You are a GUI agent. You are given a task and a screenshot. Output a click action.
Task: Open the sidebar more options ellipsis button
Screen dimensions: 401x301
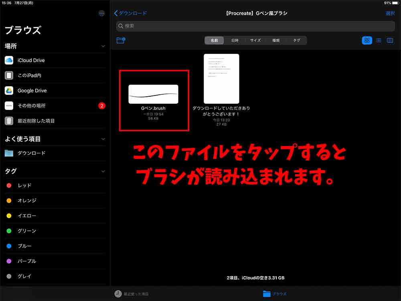tap(101, 13)
